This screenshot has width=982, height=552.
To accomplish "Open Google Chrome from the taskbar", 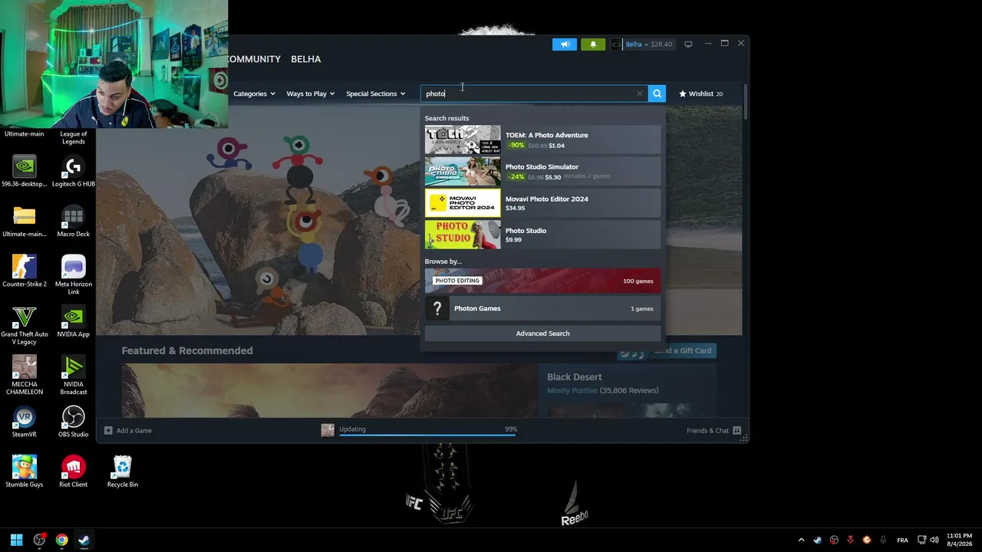I will pos(61,540).
